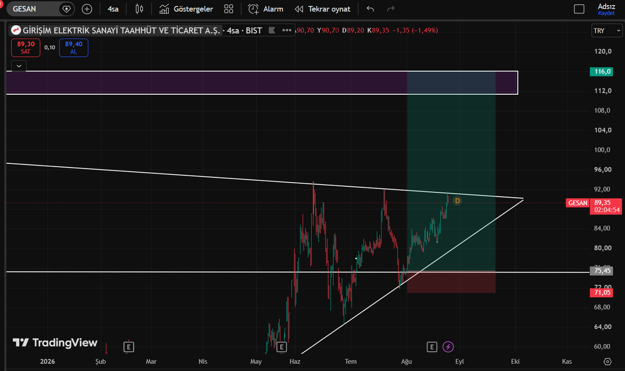Click the 2026 year label on time axis

coord(47,361)
